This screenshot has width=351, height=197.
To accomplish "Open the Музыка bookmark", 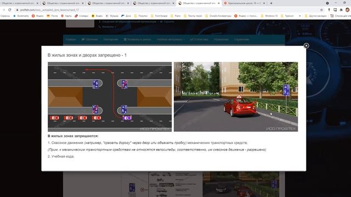I will [112, 16].
